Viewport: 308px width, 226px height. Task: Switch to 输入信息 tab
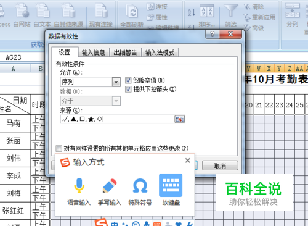(94, 52)
